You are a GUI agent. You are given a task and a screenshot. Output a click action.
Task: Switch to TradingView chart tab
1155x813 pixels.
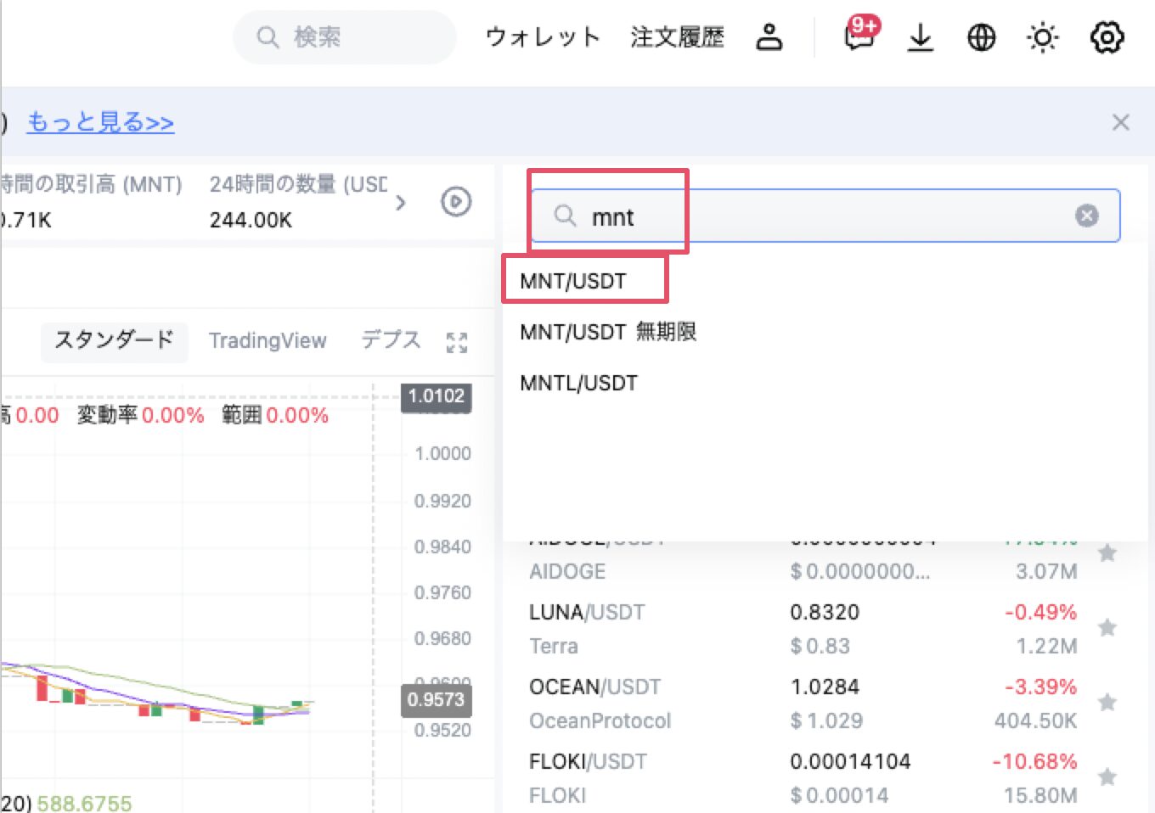tap(268, 340)
